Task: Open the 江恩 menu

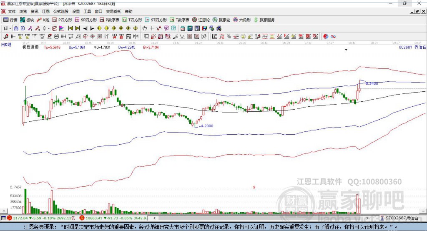Action: tap(46, 11)
